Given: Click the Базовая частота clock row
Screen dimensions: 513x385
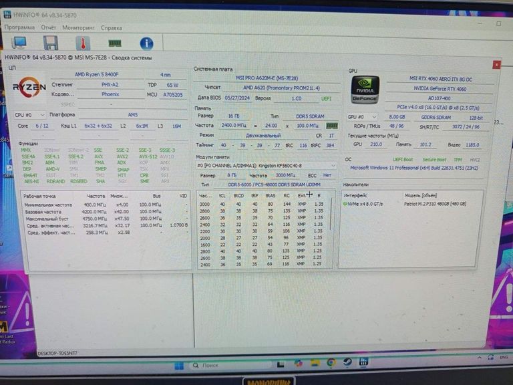Looking at the screenshot, I should [106, 212].
